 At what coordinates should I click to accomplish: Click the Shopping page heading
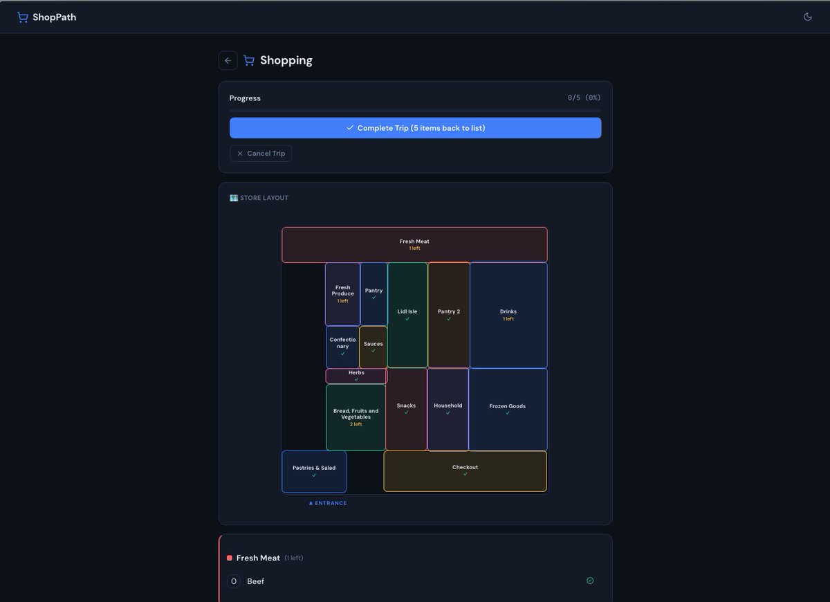(286, 60)
